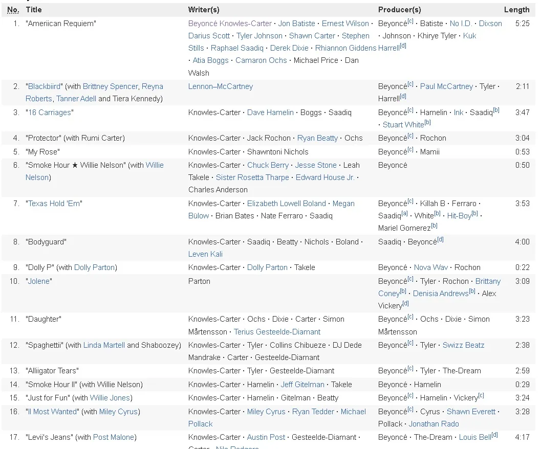Visit the Sister Rosetta Tharpe link
This screenshot has width=541, height=449.
253,177
